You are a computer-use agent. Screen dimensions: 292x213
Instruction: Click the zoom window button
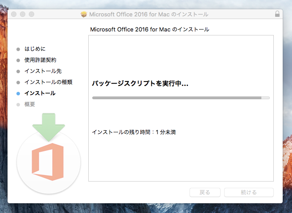coord(32,14)
